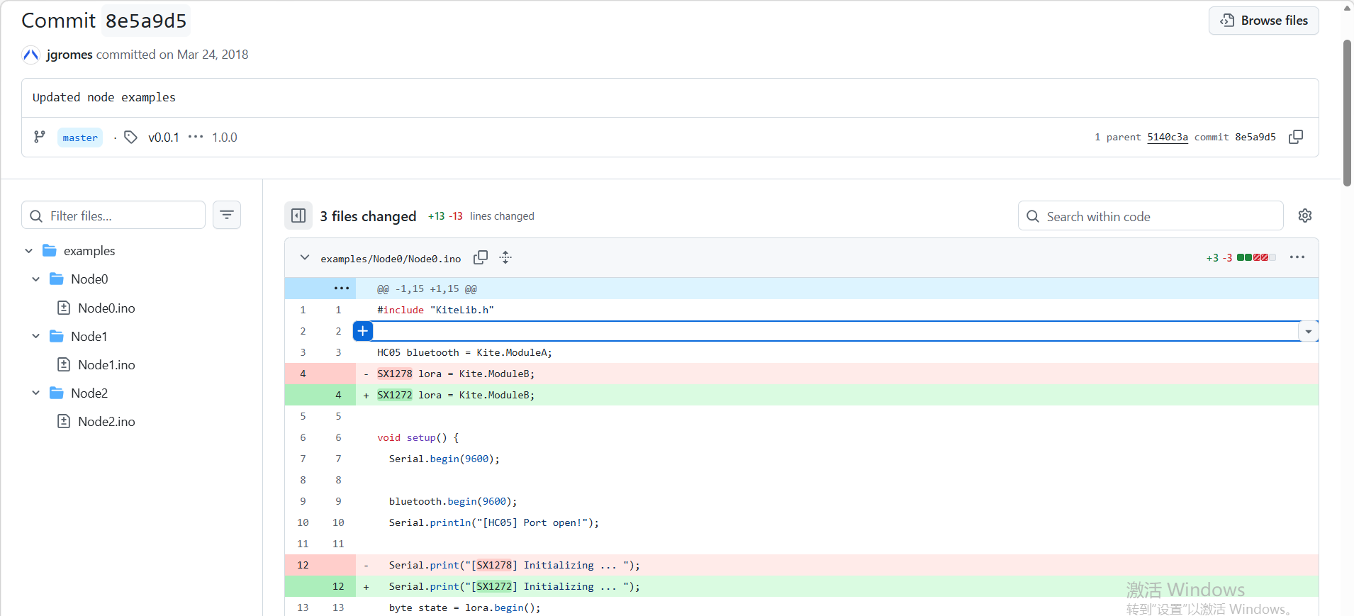Click removed line 12 with [SX1278] Initializing
This screenshot has height=616, width=1354.
[515, 565]
